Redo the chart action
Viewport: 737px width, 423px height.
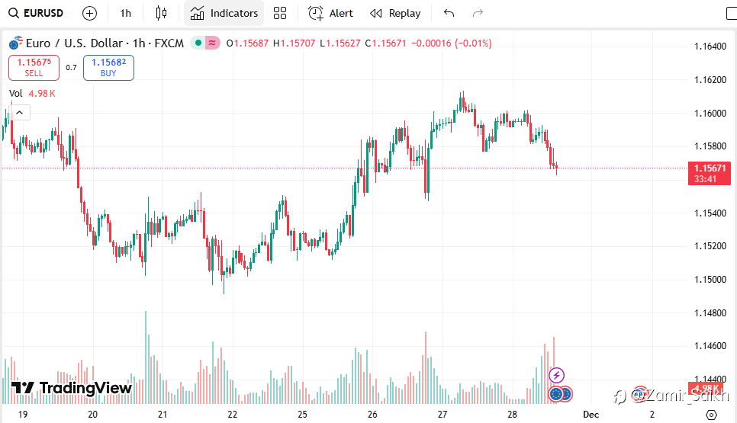(478, 13)
